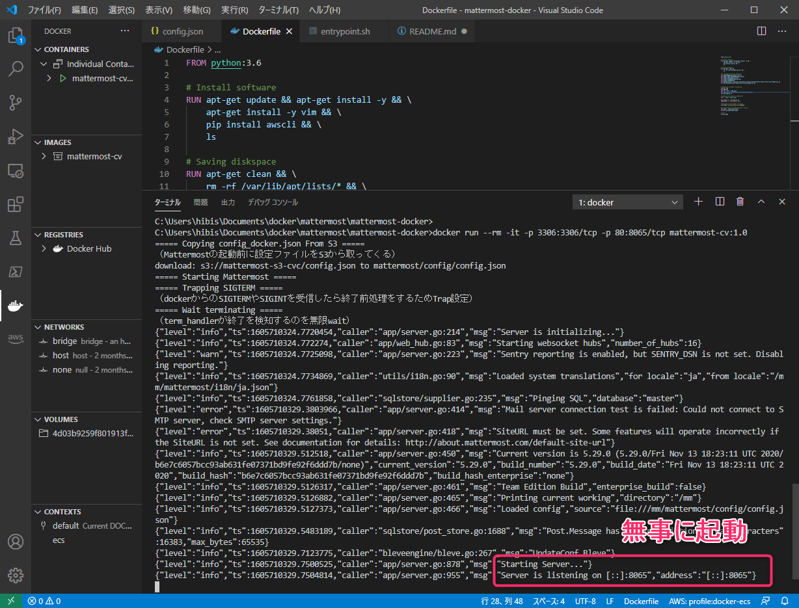Open the notifications bell in status bar

[x=785, y=601]
